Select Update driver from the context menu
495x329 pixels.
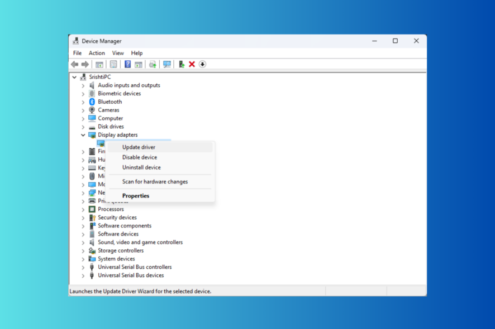coord(139,147)
